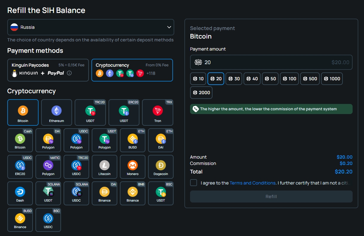Click the payment amount input field
This screenshot has height=236, width=364.
[x=266, y=62]
